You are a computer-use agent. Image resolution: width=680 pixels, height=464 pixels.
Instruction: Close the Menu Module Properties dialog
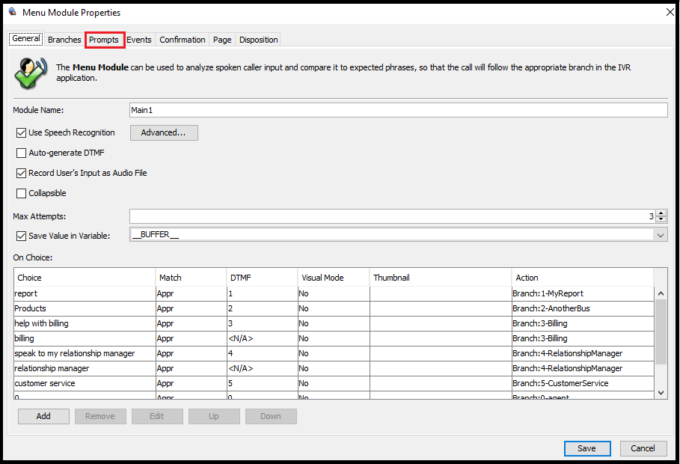pyautogui.click(x=670, y=12)
